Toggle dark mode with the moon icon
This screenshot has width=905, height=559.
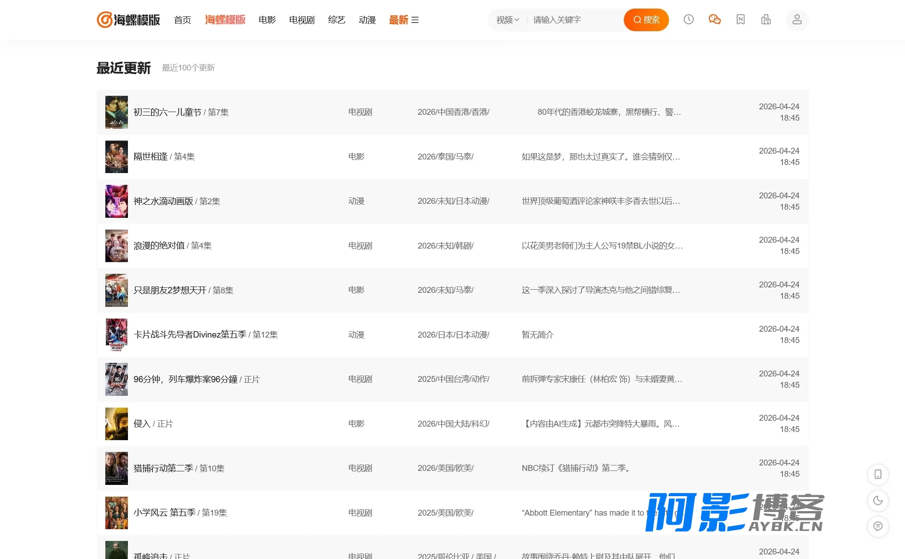(878, 501)
